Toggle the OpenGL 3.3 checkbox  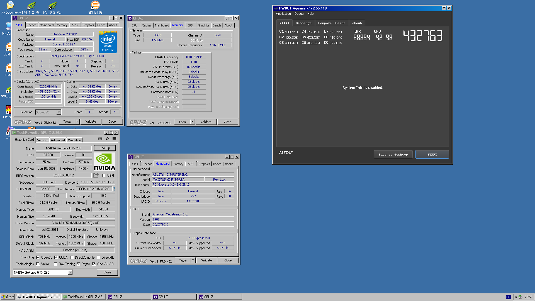point(94,264)
